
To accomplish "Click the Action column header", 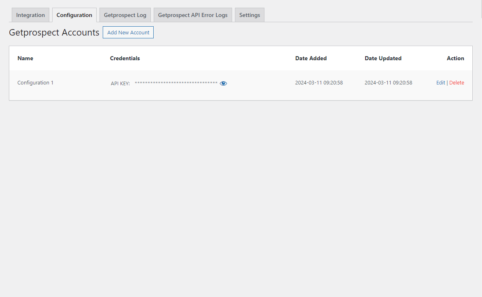I will 455,58.
